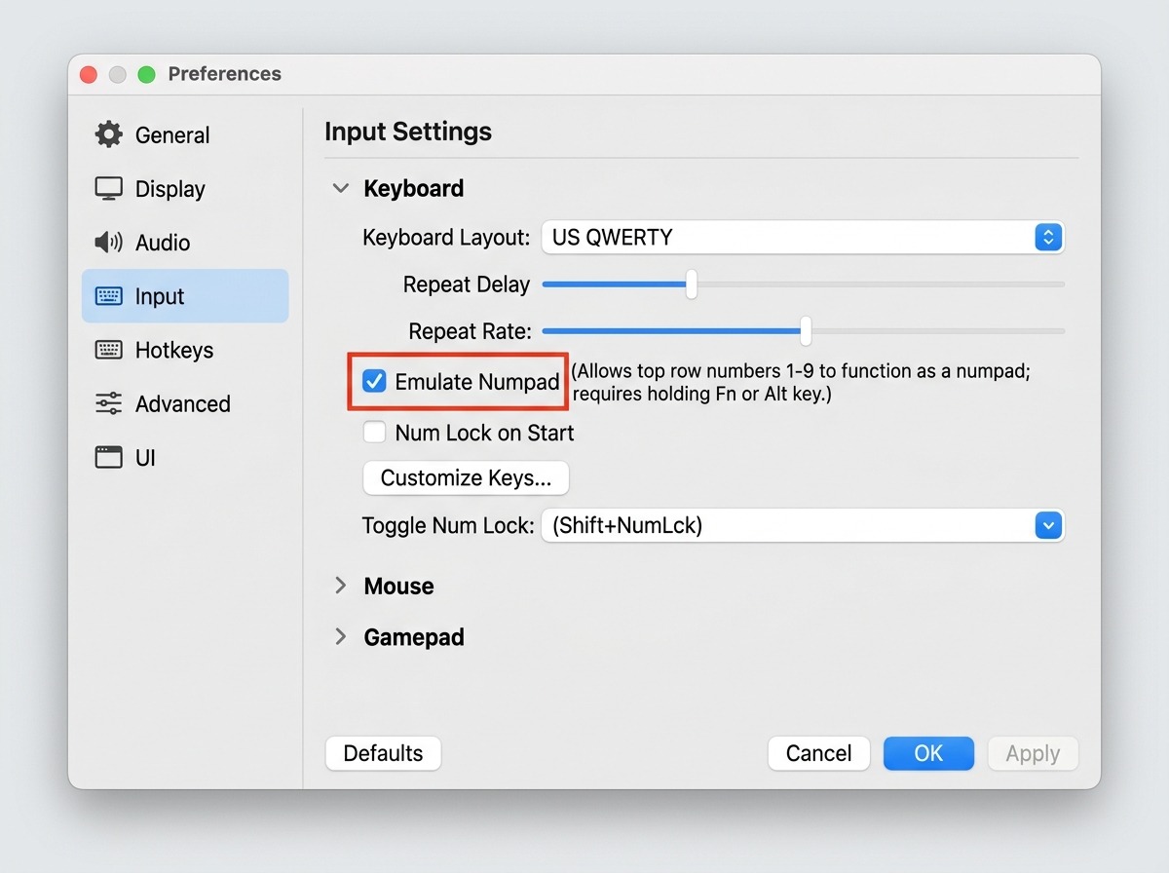Collapse the Keyboard section

pos(341,188)
